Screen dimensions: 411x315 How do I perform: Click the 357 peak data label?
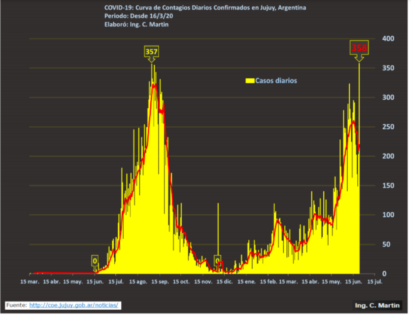tap(152, 52)
